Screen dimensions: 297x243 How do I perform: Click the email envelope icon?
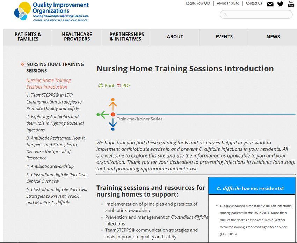[270, 4]
